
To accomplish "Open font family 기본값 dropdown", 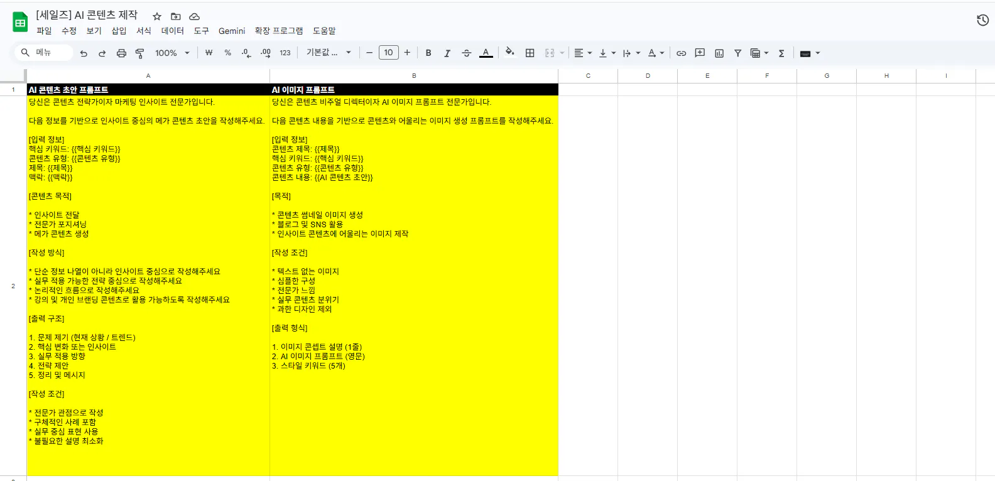I will [329, 53].
